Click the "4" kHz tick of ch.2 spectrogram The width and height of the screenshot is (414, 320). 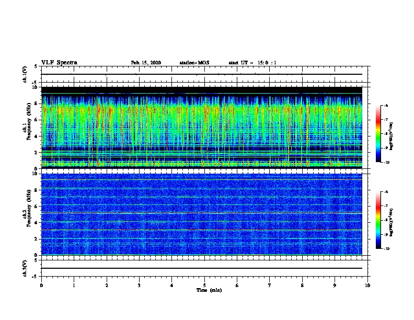click(36, 223)
